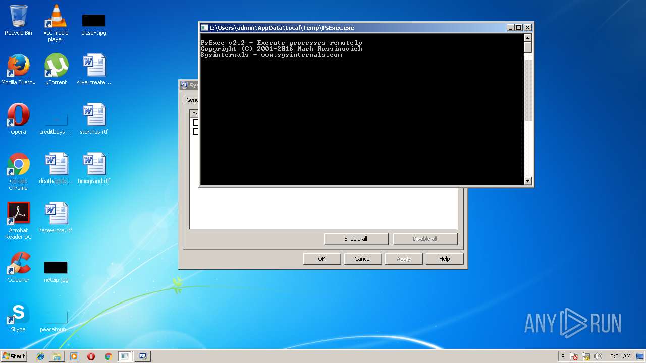Click Cancel in System Configuration
The height and width of the screenshot is (363, 646).
pyautogui.click(x=362, y=259)
